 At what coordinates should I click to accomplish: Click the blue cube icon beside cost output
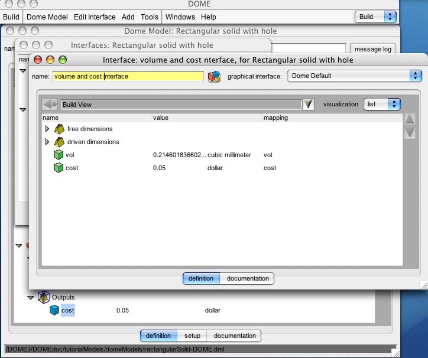tap(54, 310)
